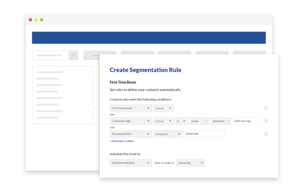Viewport: 304px width, 196px height.
Task: Remove the Customer tags condition row
Action: pos(266,121)
